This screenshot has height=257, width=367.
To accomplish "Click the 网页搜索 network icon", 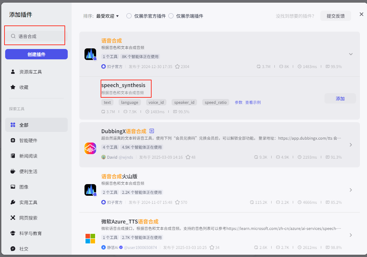I will coord(13,217).
